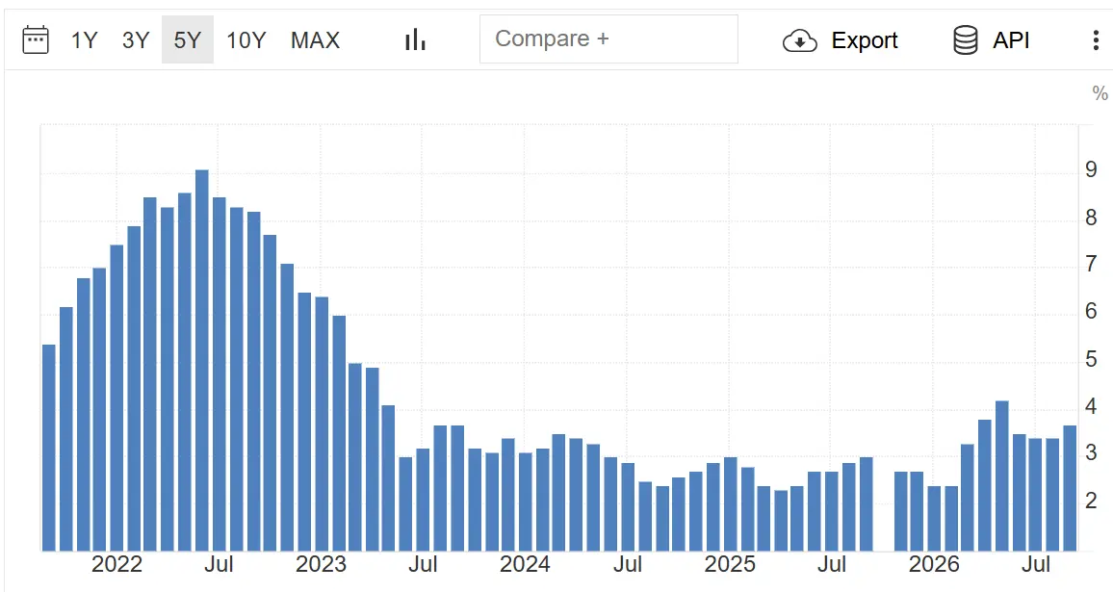Click the last bar on the chart

tap(1070, 488)
